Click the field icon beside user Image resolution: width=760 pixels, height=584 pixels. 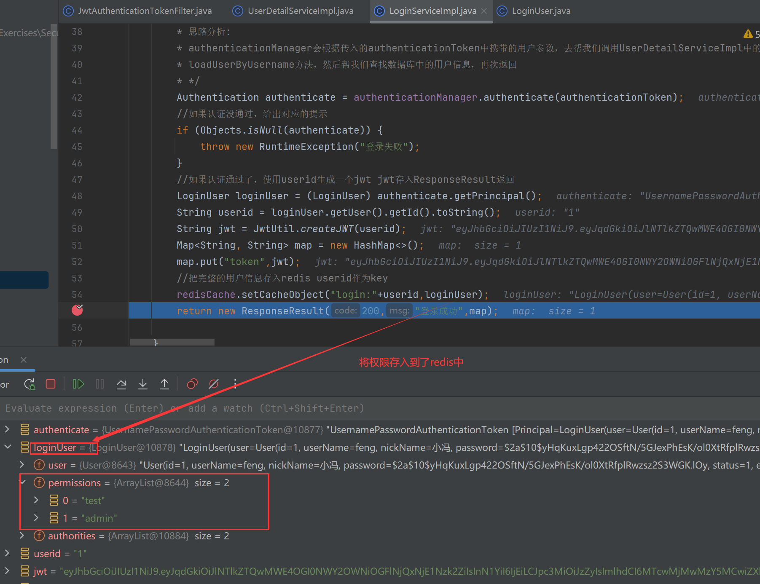[39, 465]
